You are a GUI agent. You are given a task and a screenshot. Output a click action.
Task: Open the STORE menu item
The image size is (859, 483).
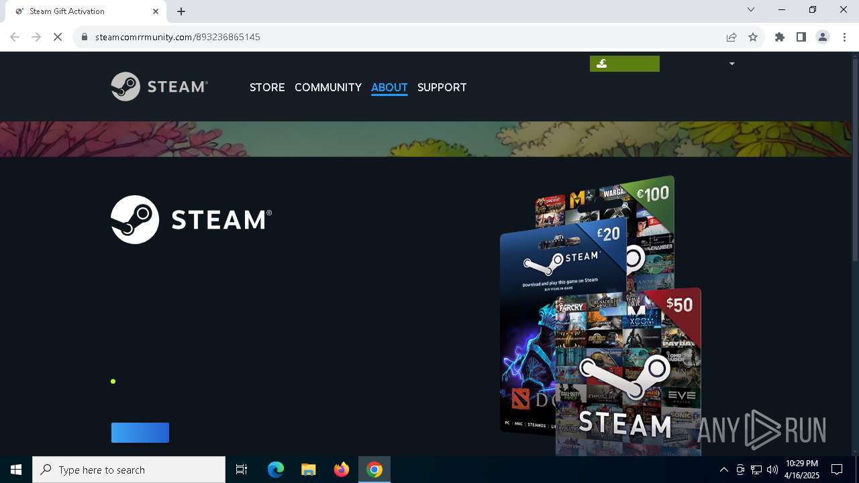click(267, 87)
